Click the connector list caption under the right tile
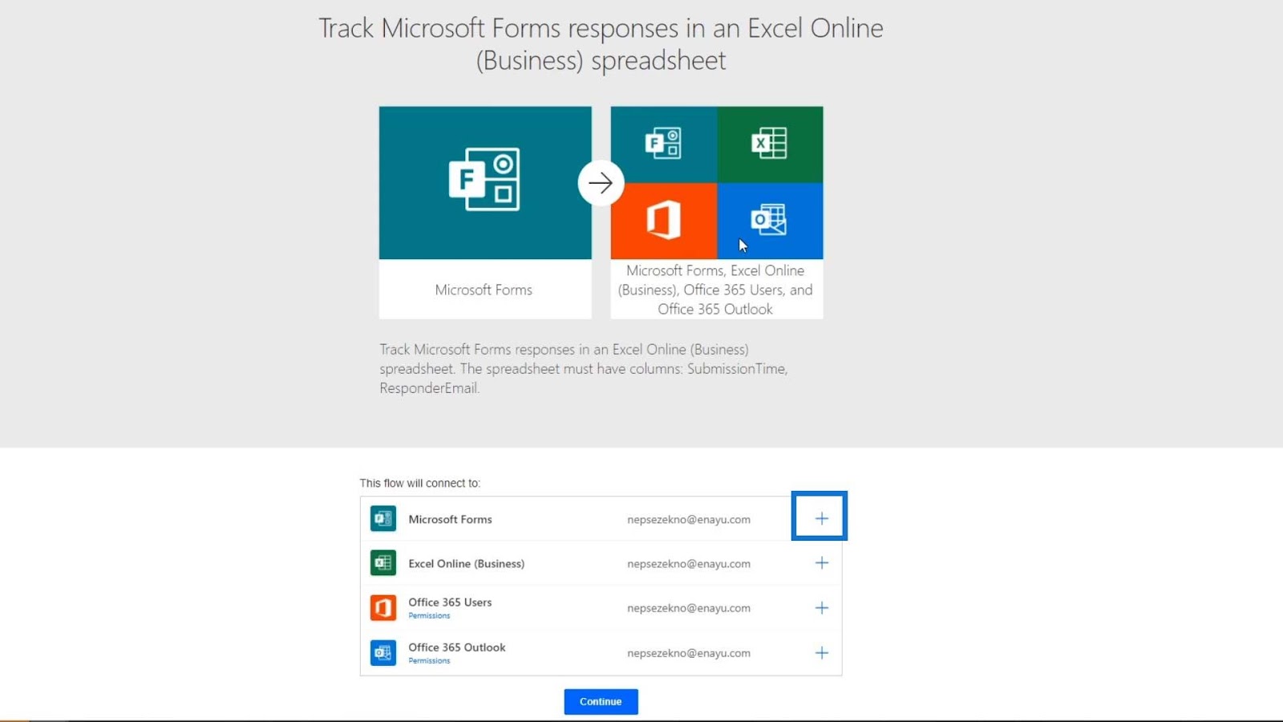The width and height of the screenshot is (1283, 722). [715, 290]
